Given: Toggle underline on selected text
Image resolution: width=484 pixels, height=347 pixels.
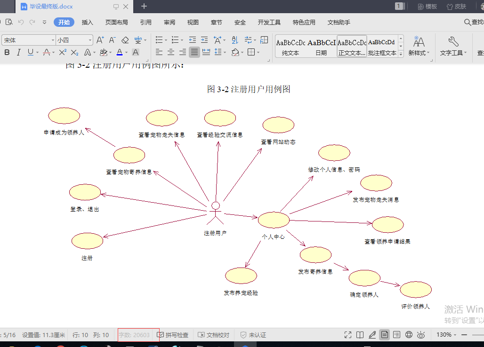Looking at the screenshot, I should pos(30,52).
